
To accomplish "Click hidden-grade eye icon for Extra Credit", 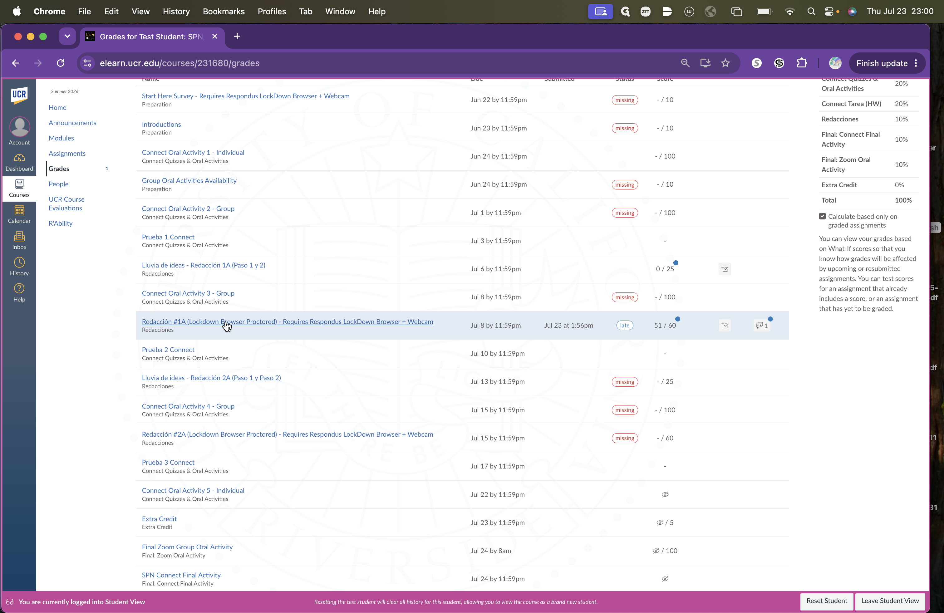I will (660, 522).
